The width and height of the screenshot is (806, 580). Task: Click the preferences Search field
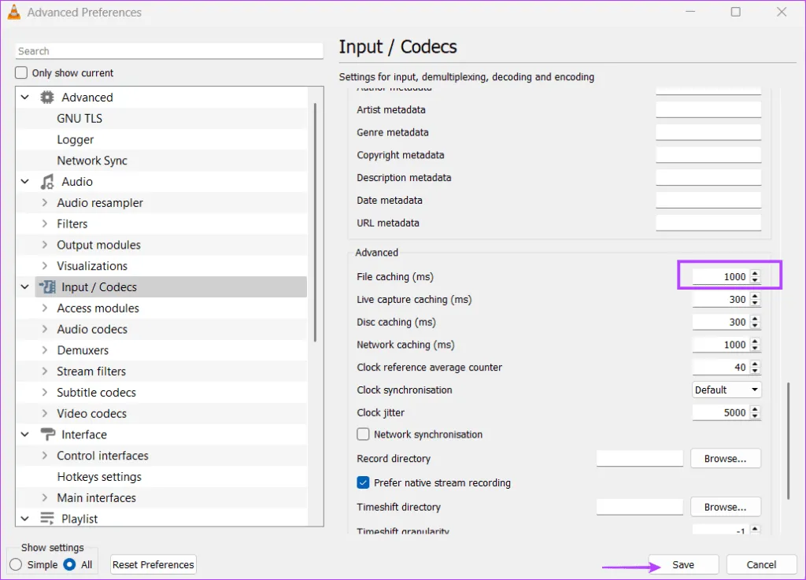coord(169,51)
